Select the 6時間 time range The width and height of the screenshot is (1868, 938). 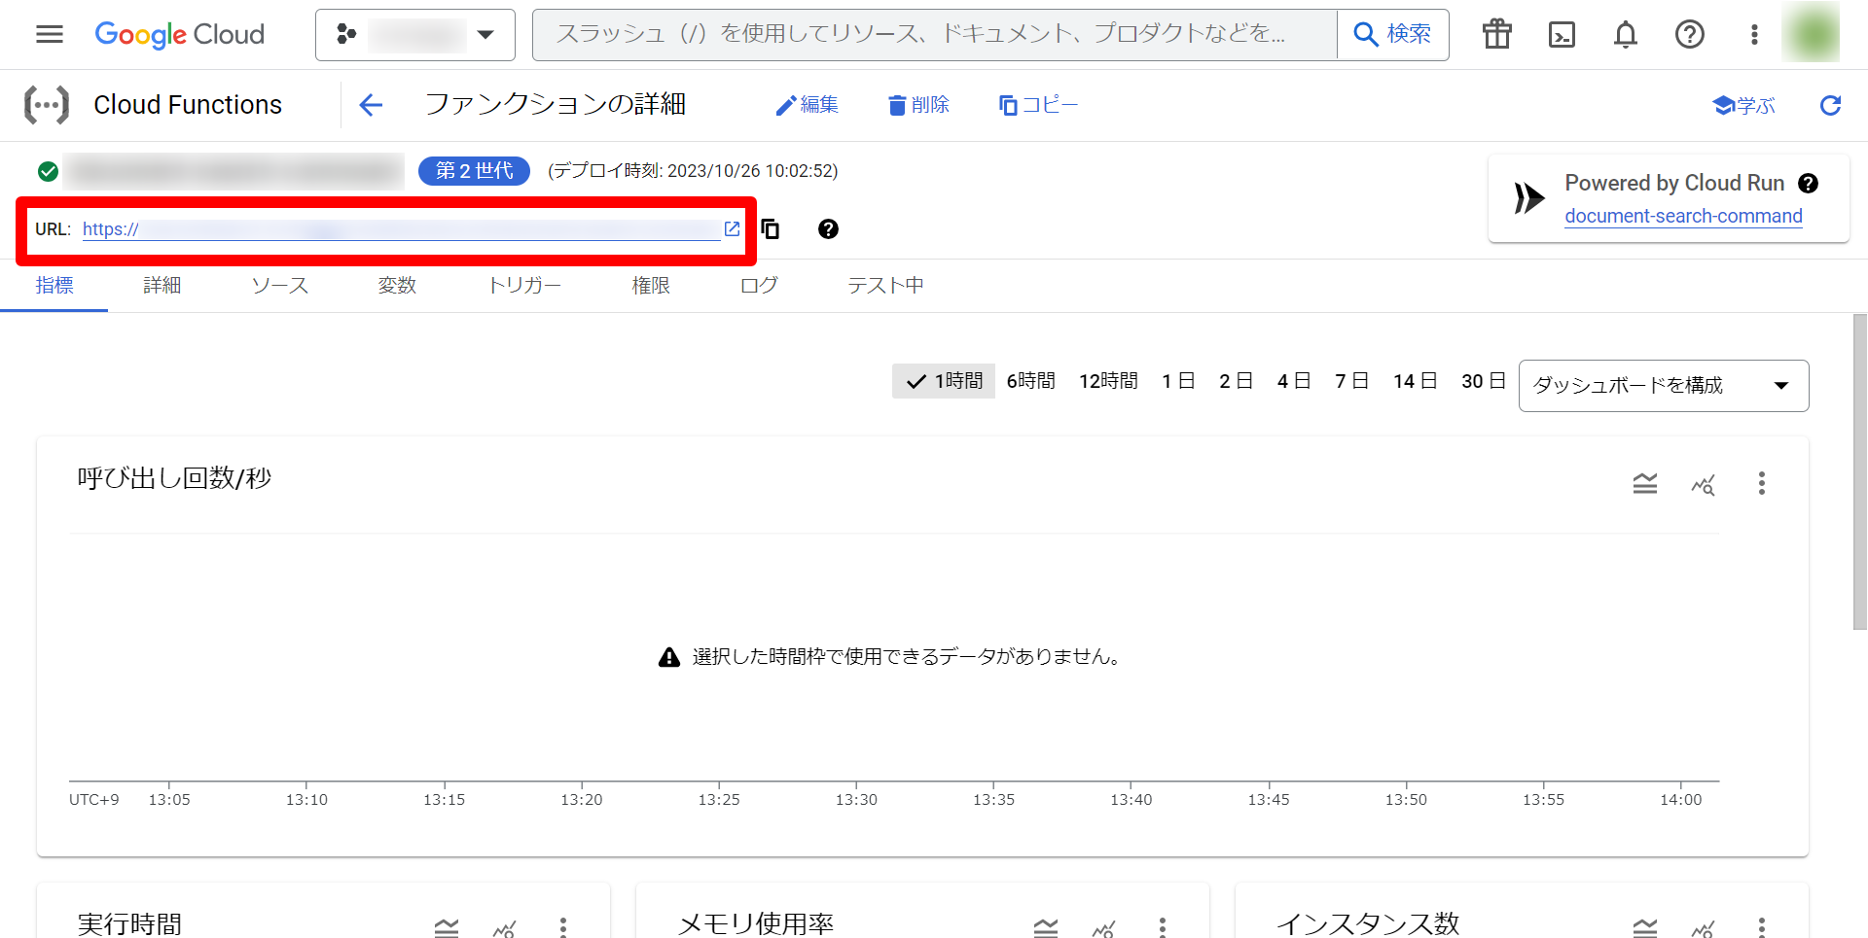[1030, 381]
